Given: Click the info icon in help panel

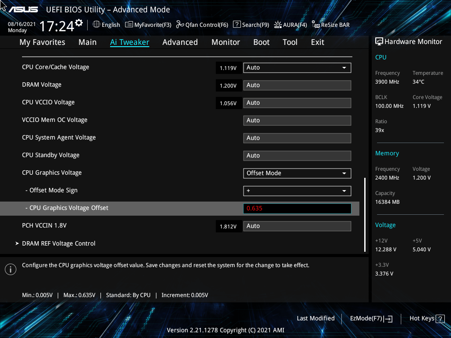Looking at the screenshot, I should (x=11, y=269).
